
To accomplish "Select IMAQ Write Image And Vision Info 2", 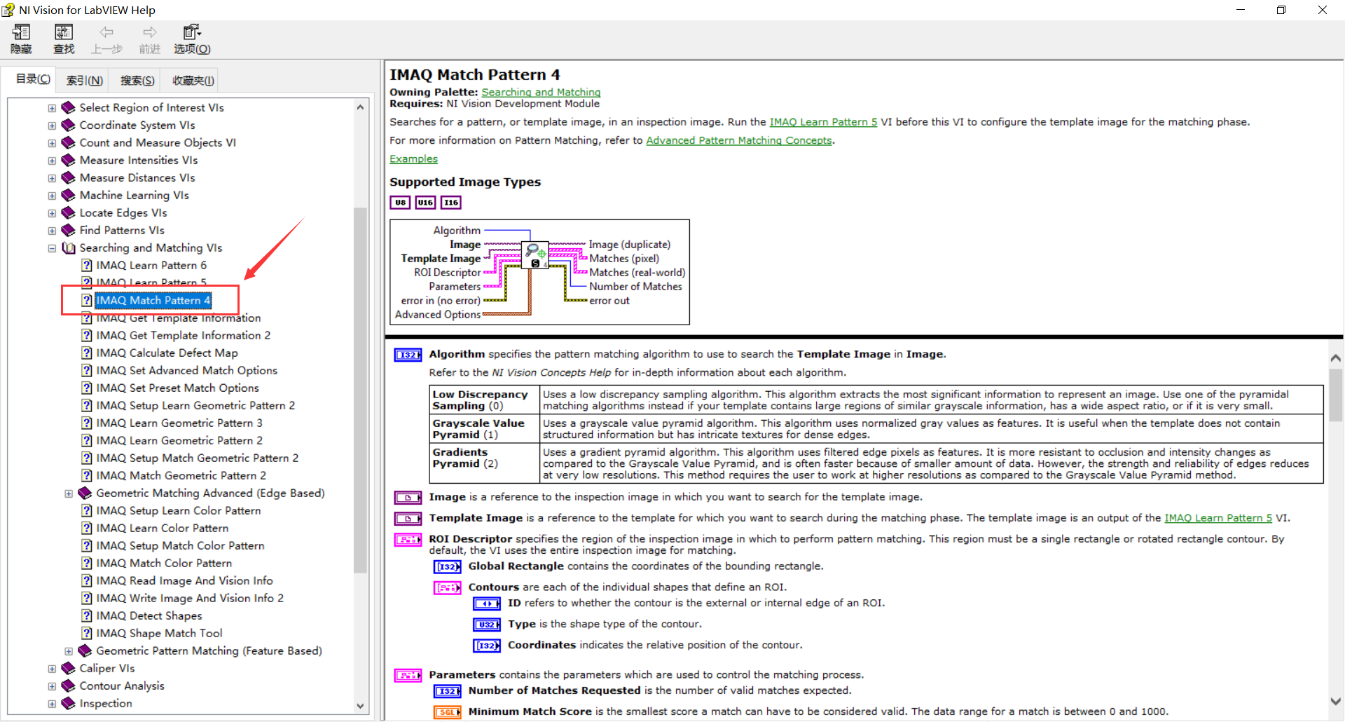I will pos(190,598).
